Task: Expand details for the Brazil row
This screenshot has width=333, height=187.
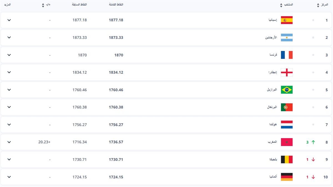Action: (9, 90)
